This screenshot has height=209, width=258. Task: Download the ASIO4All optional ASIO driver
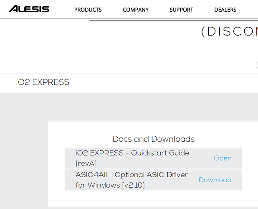(215, 180)
